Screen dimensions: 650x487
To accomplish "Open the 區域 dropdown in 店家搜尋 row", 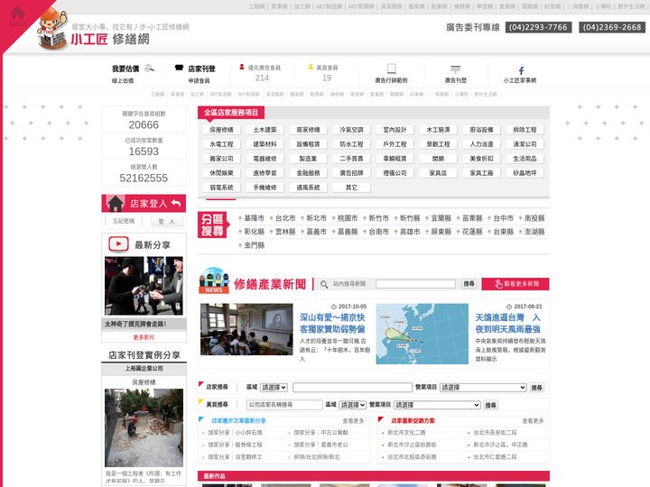I will (274, 388).
